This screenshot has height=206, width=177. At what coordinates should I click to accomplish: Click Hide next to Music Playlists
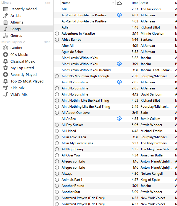pos(47,42)
